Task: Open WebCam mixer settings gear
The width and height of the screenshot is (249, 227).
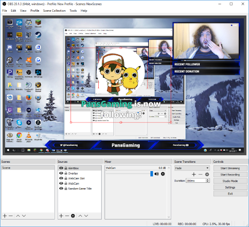Action: (163, 174)
